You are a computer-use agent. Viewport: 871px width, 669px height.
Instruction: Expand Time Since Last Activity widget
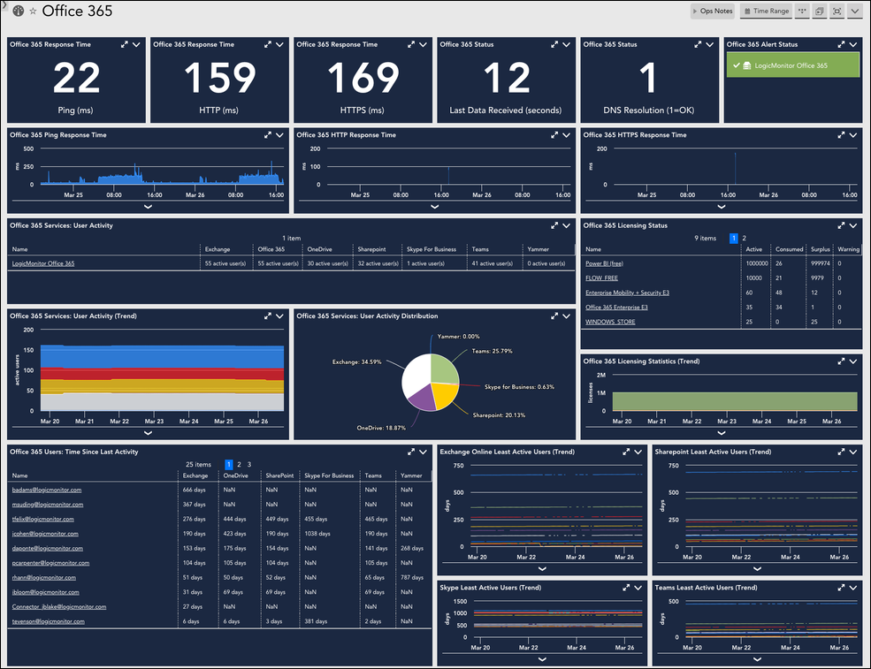pos(411,452)
